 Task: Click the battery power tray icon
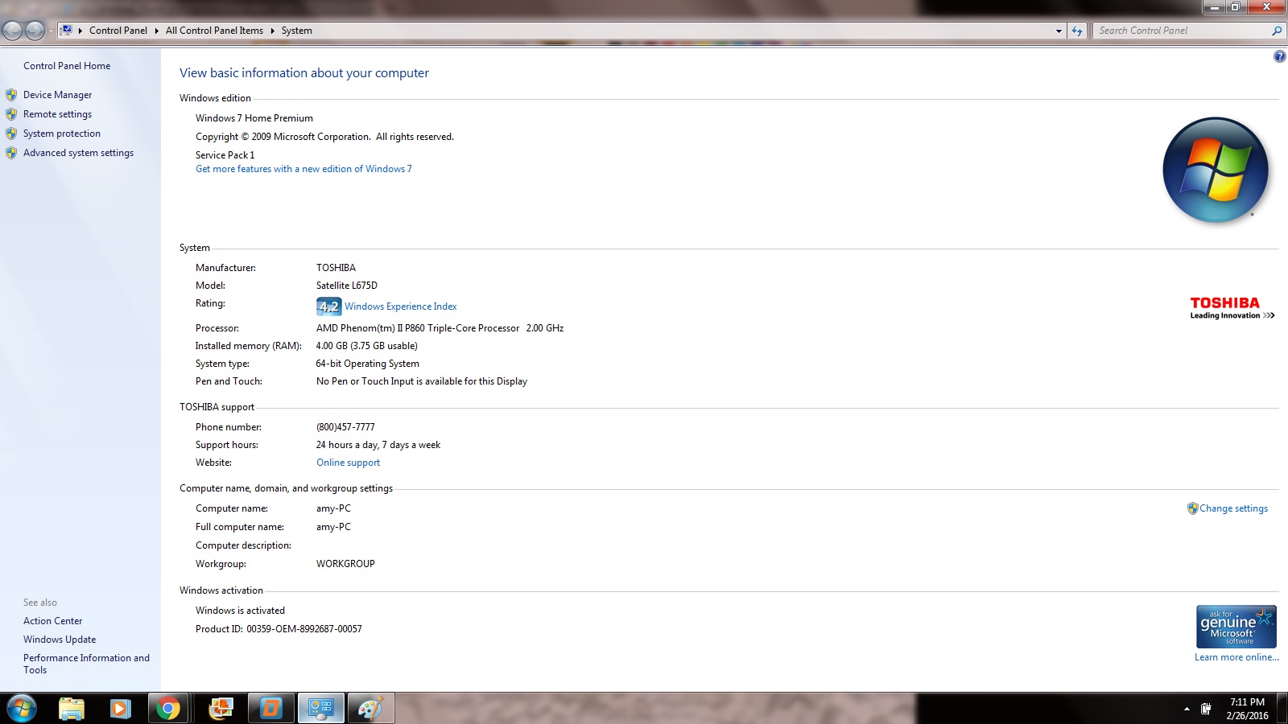pyautogui.click(x=1206, y=709)
